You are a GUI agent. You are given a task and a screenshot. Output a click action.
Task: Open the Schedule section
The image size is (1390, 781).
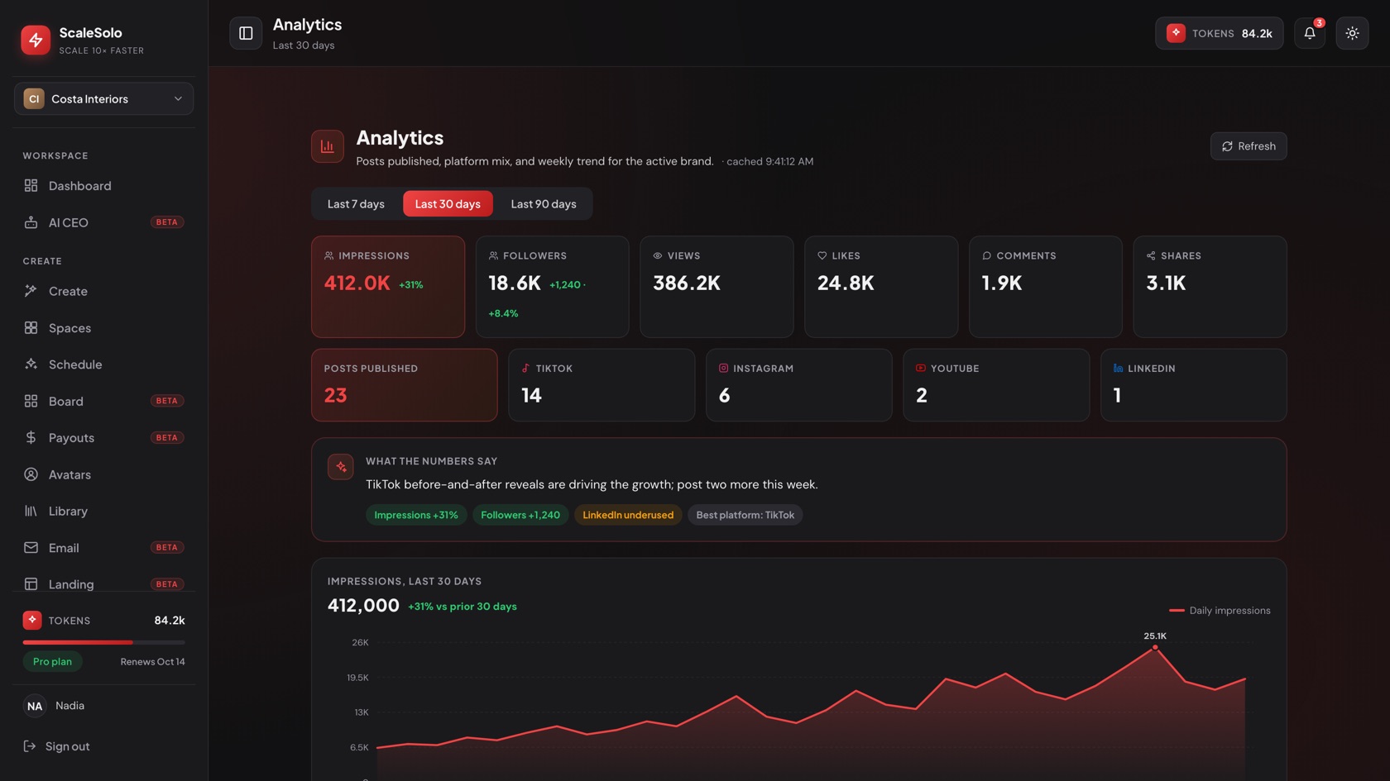pyautogui.click(x=103, y=364)
